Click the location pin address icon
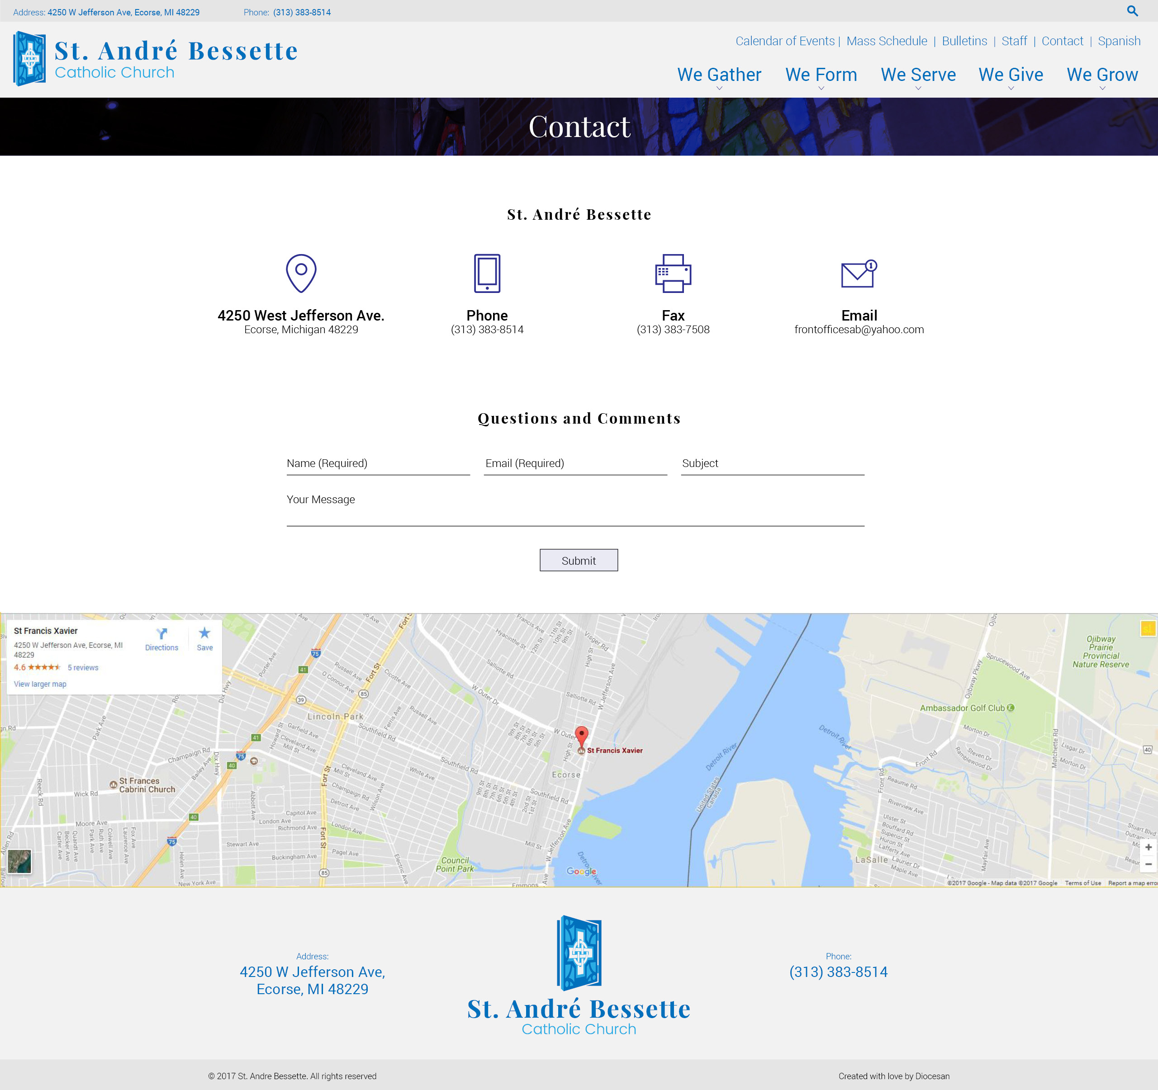 click(x=300, y=273)
